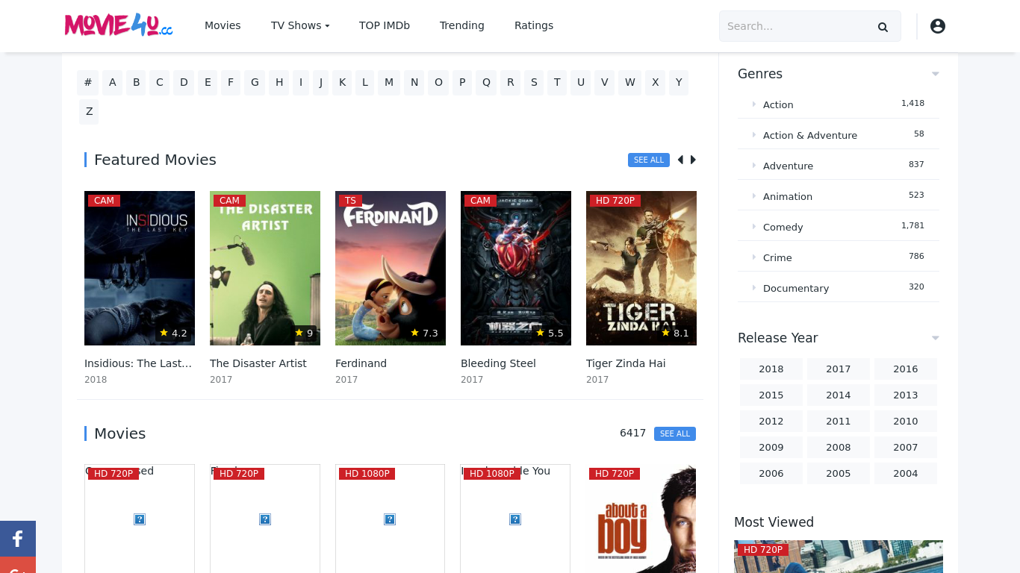Screen dimensions: 1020x573
Task: Open the Bleeding Steel poster
Action: (x=516, y=268)
